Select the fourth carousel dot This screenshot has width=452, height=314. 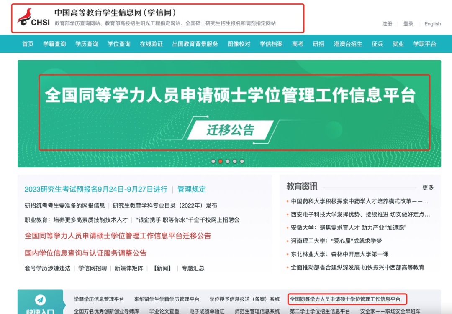(235, 161)
